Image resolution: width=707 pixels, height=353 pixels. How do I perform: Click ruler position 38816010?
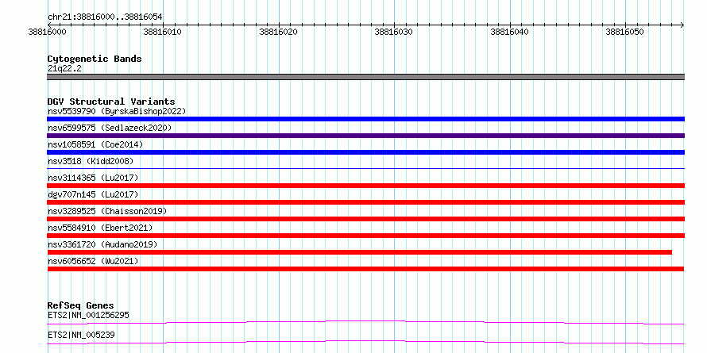point(163,32)
